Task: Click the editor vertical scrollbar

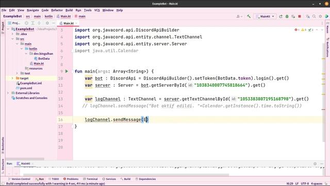Action: [x=323, y=93]
